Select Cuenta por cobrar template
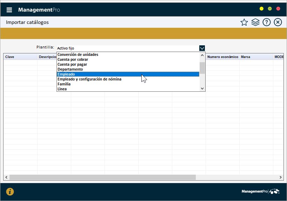 (x=128, y=59)
